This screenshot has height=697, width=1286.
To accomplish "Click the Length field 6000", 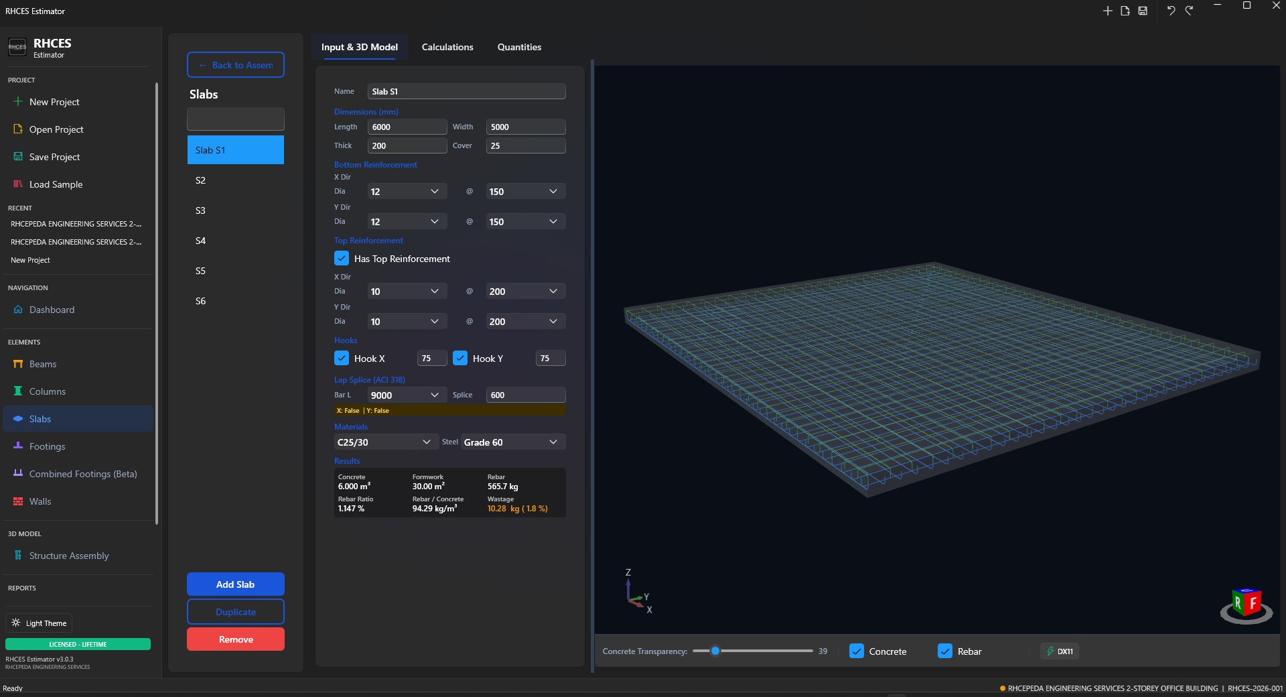I will pyautogui.click(x=407, y=127).
